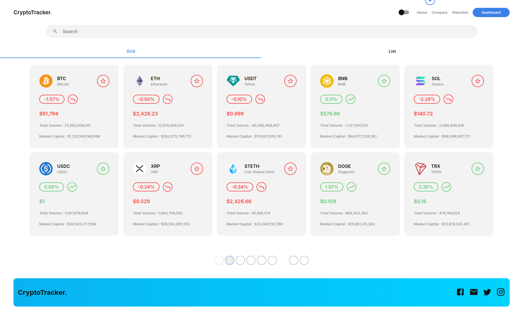Screen dimensions: 522x320
Task: Click CryptoTracker logo in header
Action: coord(33,12)
